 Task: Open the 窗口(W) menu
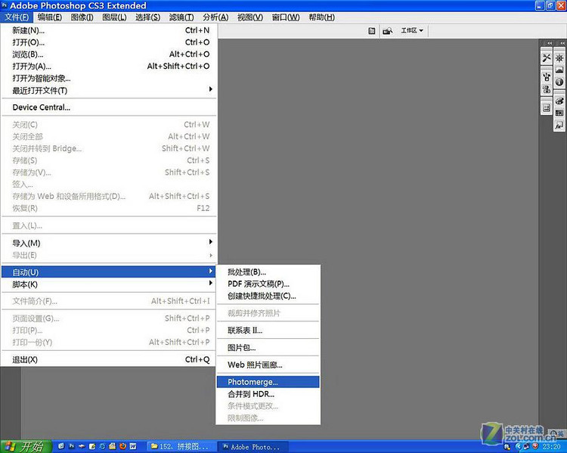point(286,17)
